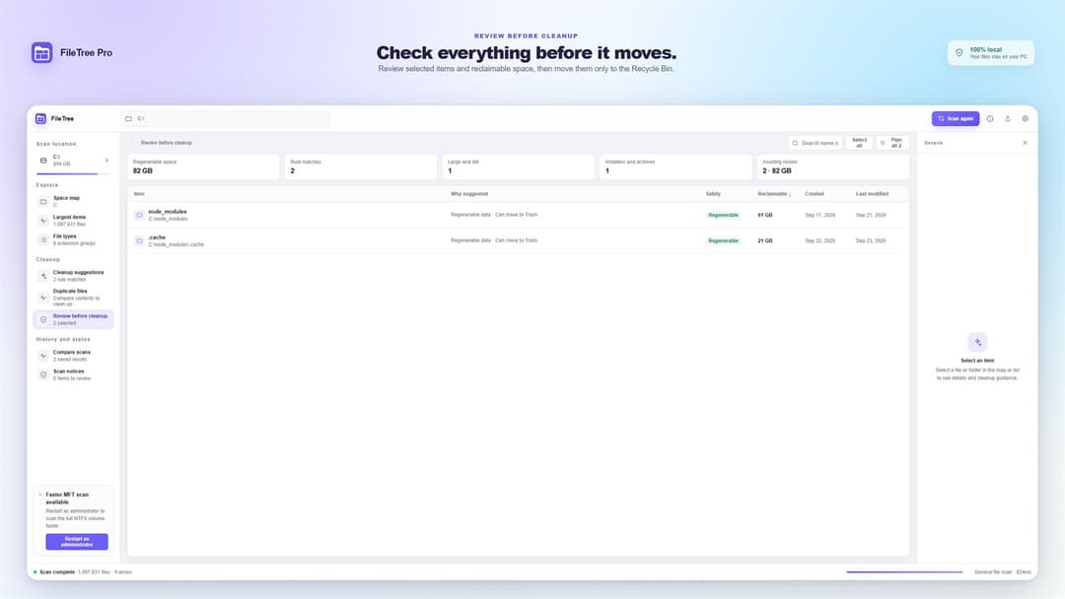The image size is (1065, 599).
Task: Click the drive icon beside C: scan location
Action: (x=43, y=161)
